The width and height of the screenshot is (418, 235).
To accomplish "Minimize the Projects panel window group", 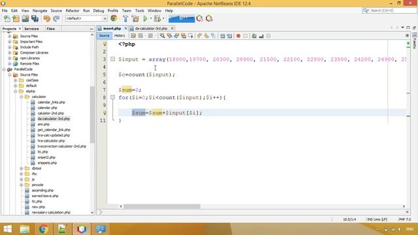I will [x=91, y=29].
